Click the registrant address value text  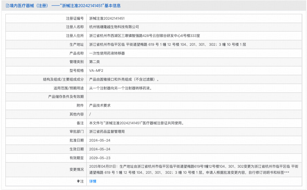coord(144,36)
